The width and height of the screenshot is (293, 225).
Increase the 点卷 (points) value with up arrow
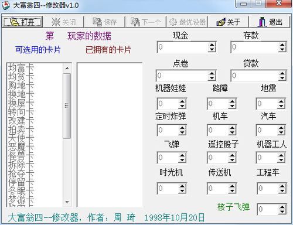tap(212, 73)
